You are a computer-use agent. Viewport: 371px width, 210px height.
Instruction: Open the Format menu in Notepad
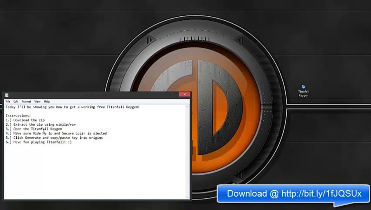26,101
